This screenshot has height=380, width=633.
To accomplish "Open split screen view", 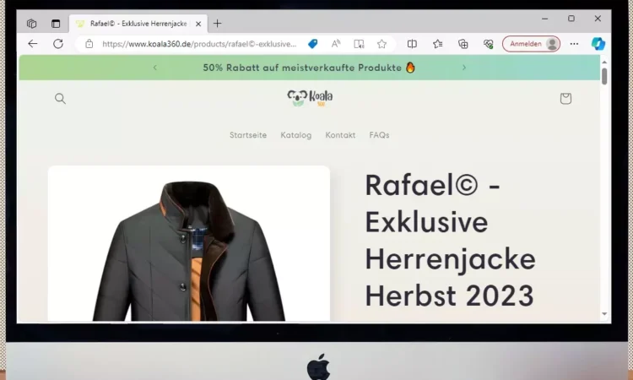I will 412,44.
